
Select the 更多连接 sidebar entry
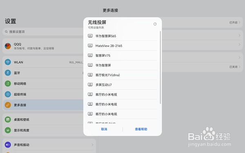click(43, 105)
